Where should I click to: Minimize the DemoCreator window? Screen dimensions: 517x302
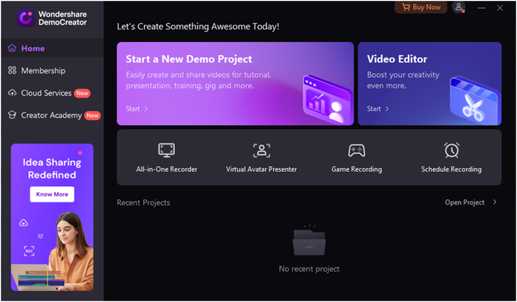pos(481,8)
